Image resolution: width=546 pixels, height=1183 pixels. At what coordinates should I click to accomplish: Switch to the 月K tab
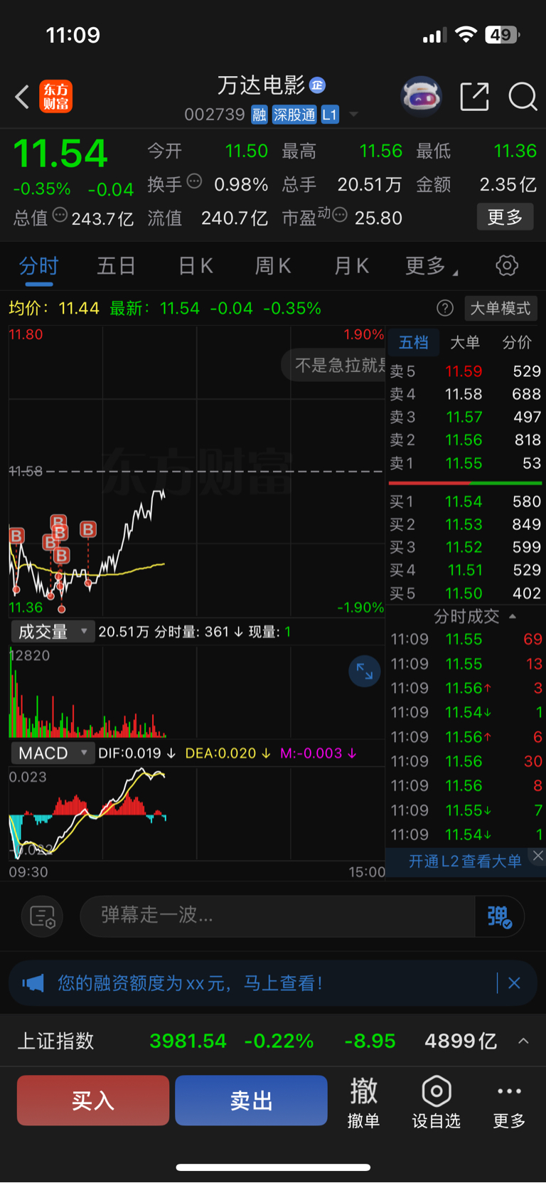(x=351, y=266)
